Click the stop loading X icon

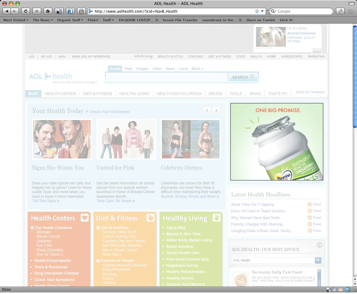(x=37, y=11)
